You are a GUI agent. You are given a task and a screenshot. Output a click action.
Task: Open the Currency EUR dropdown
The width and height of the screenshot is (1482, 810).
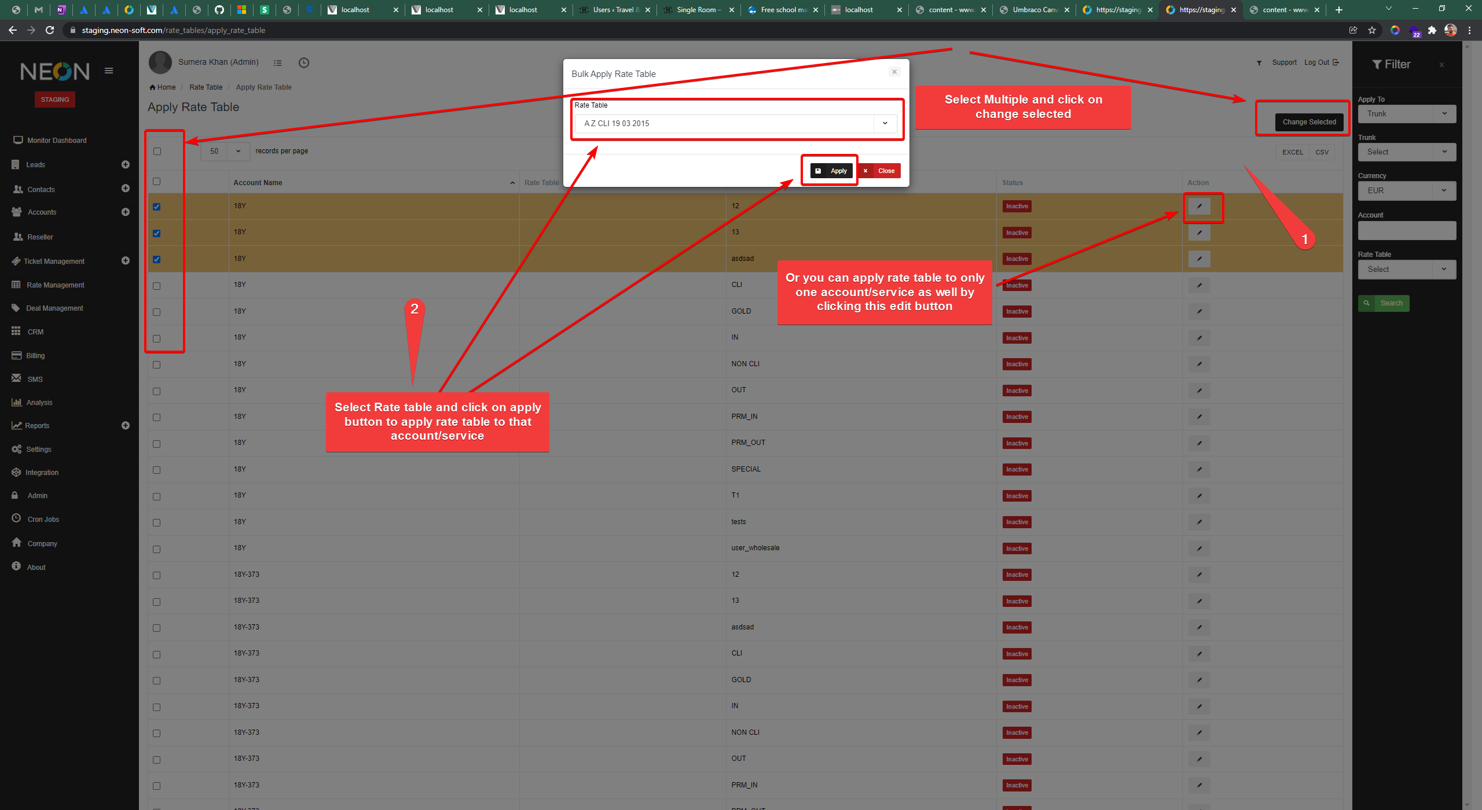1406,190
